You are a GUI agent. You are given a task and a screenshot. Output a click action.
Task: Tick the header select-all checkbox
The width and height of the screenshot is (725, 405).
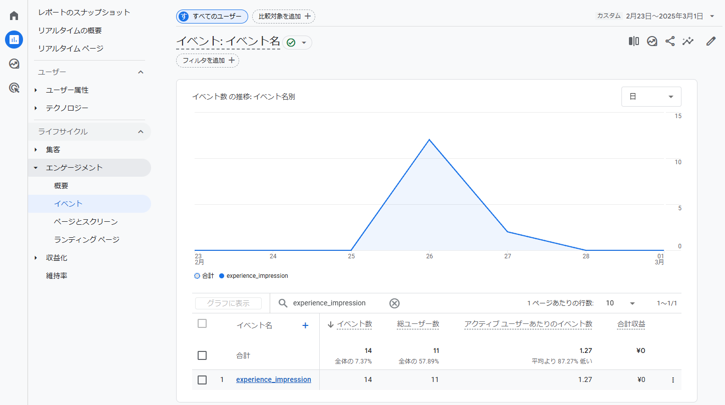202,323
